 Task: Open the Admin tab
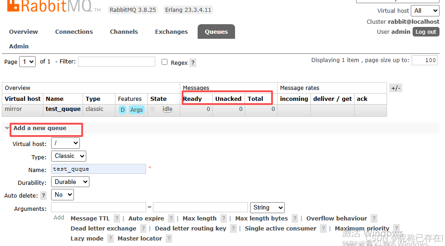[x=19, y=46]
